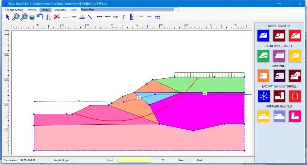Select the red X delete lines tool
The width and height of the screenshot is (307, 165).
pyautogui.click(x=57, y=17)
